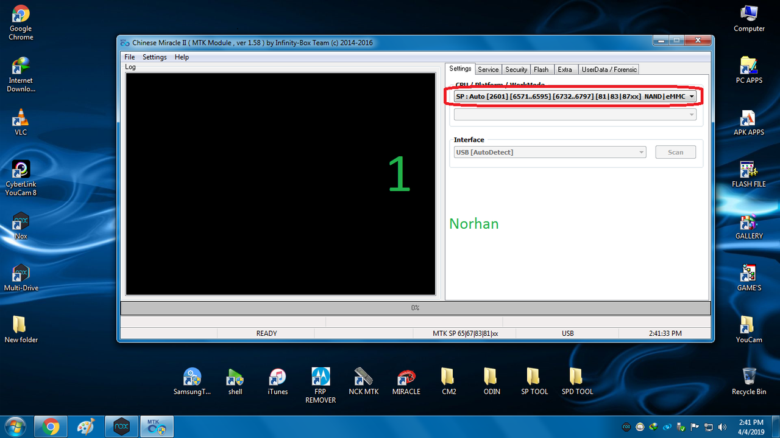Viewport: 780px width, 438px height.
Task: Switch to the UserData / Forensic tab
Action: point(609,69)
